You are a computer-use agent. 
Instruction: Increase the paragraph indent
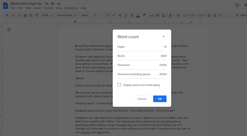[x=214, y=15]
